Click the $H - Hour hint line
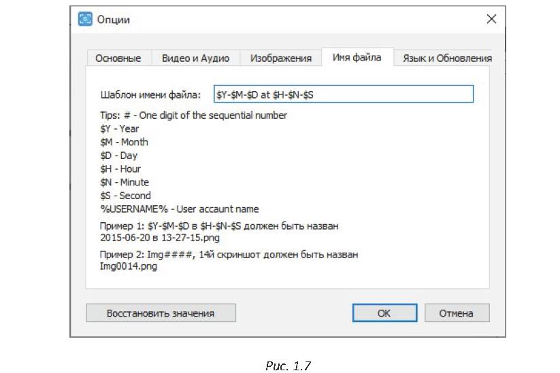Viewport: 560px width, 373px height. click(120, 168)
